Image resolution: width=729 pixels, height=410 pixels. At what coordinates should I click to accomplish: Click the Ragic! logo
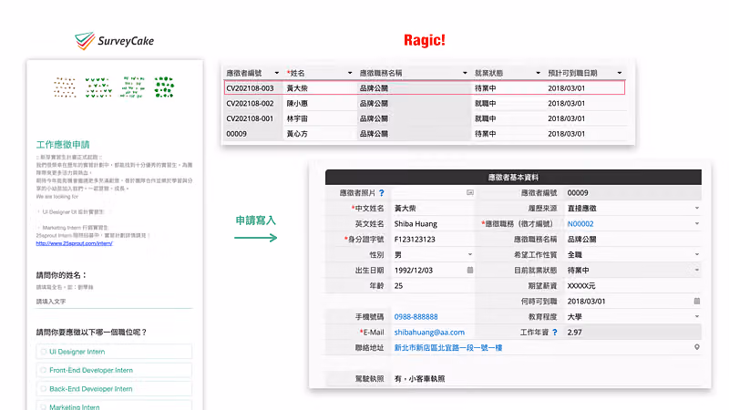(425, 40)
